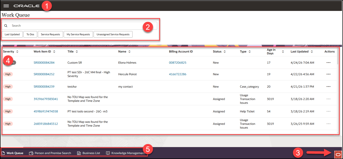Apply the My Service Requests filter
Image resolution: width=343 pixels, height=159 pixels.
(x=78, y=34)
